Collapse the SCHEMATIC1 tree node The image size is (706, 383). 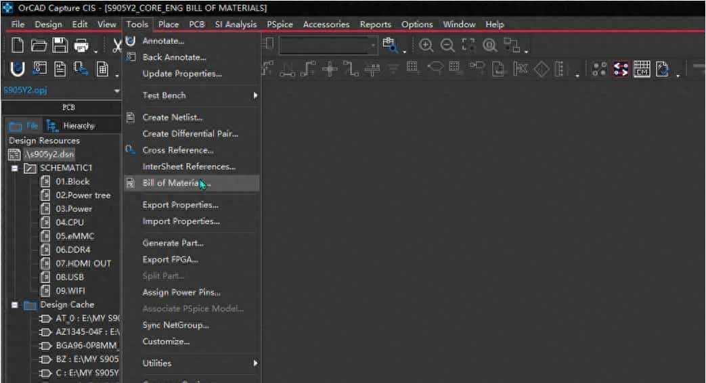click(14, 168)
